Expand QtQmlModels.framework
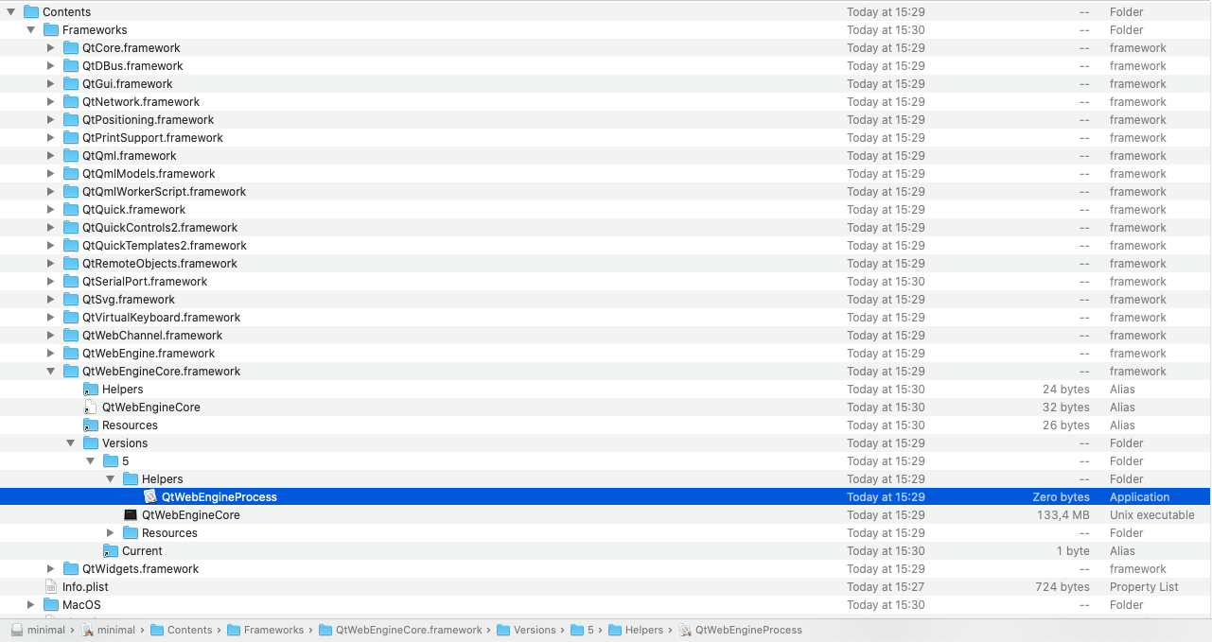This screenshot has height=642, width=1212. (x=51, y=174)
